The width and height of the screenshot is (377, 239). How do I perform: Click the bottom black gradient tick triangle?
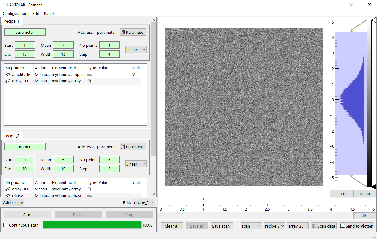pos(374,187)
